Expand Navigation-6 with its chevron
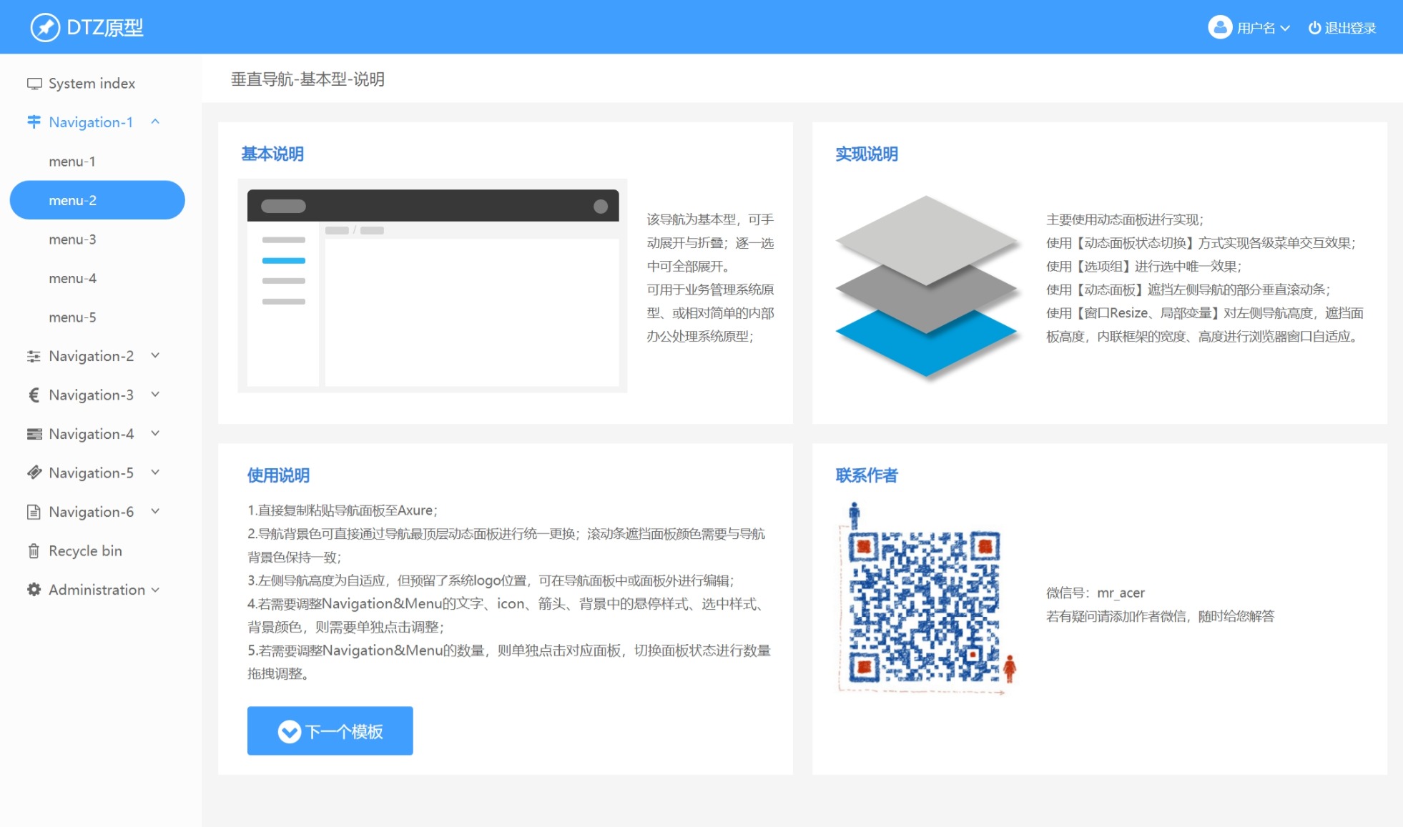Image resolution: width=1403 pixels, height=827 pixels. (x=155, y=511)
